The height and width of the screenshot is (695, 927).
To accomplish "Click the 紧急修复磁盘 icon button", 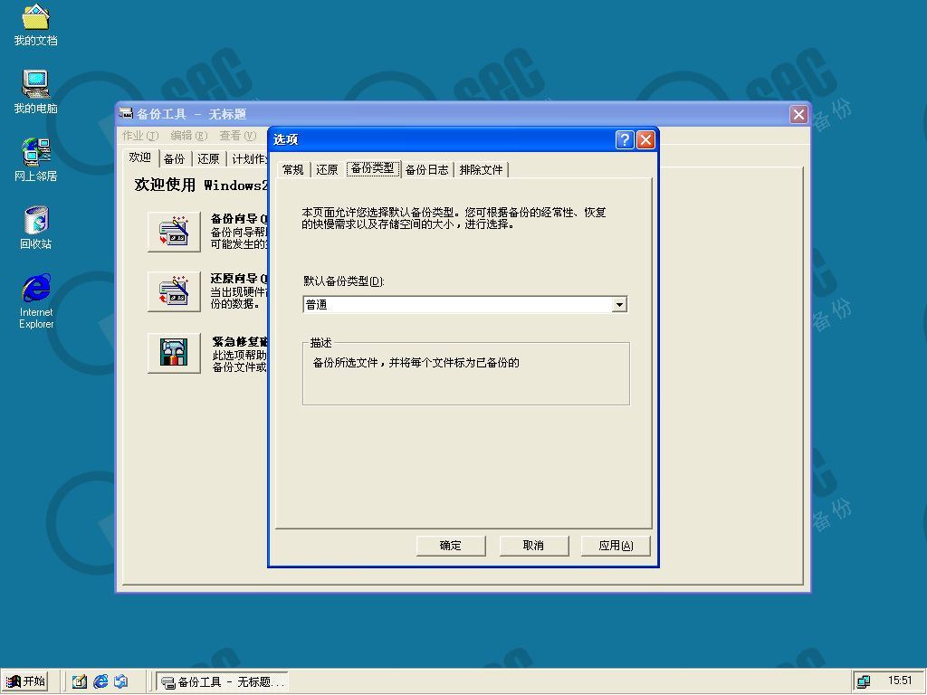I will 174,353.
